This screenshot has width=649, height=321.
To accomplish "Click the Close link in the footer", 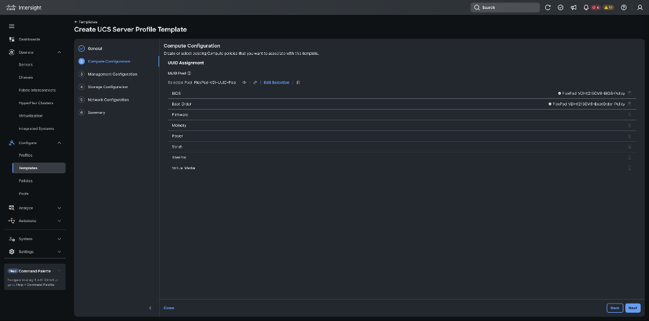I will (169, 308).
